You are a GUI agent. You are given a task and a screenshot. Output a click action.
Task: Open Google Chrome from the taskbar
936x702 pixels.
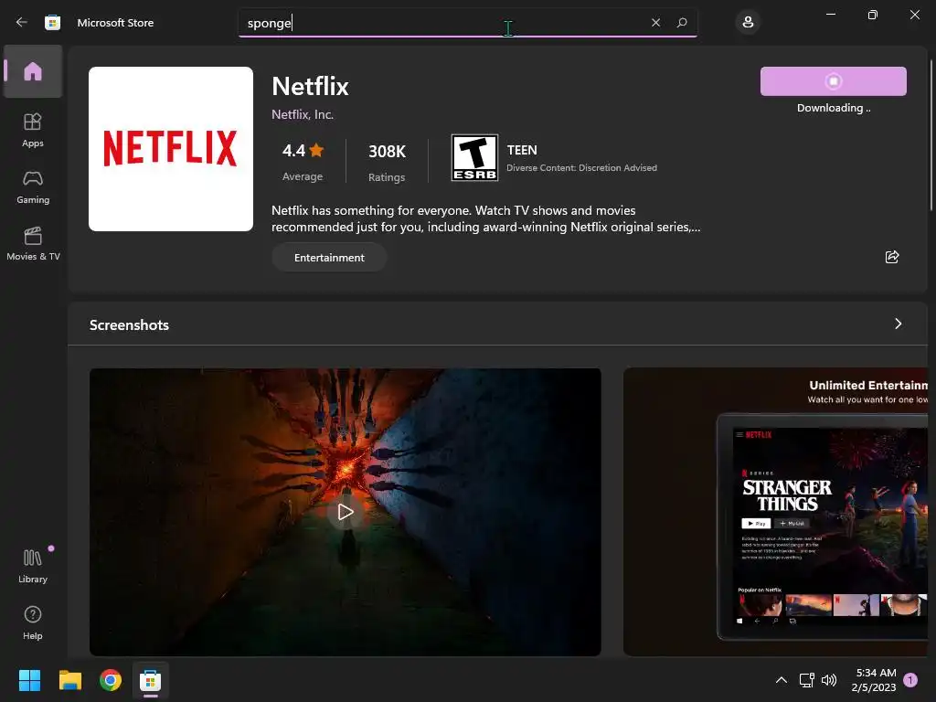[111, 680]
